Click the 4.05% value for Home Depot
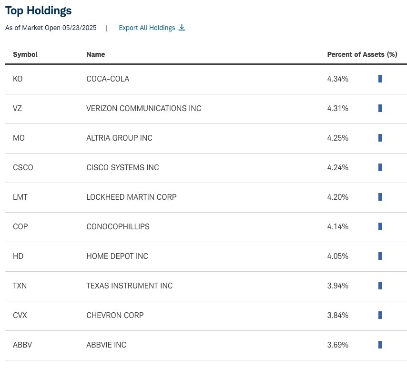The image size is (407, 369). coord(338,256)
